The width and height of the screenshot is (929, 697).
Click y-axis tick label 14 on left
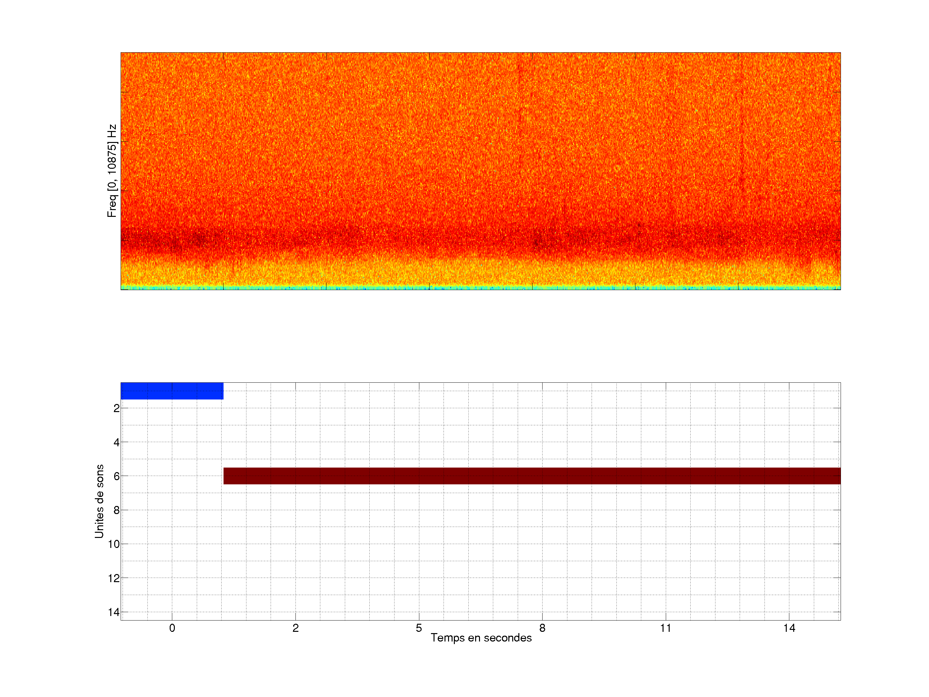(x=114, y=612)
